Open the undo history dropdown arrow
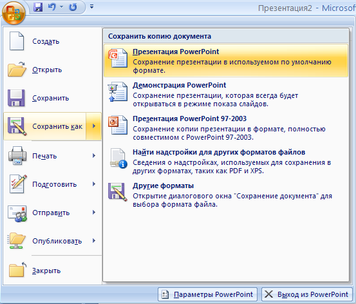 coord(61,7)
